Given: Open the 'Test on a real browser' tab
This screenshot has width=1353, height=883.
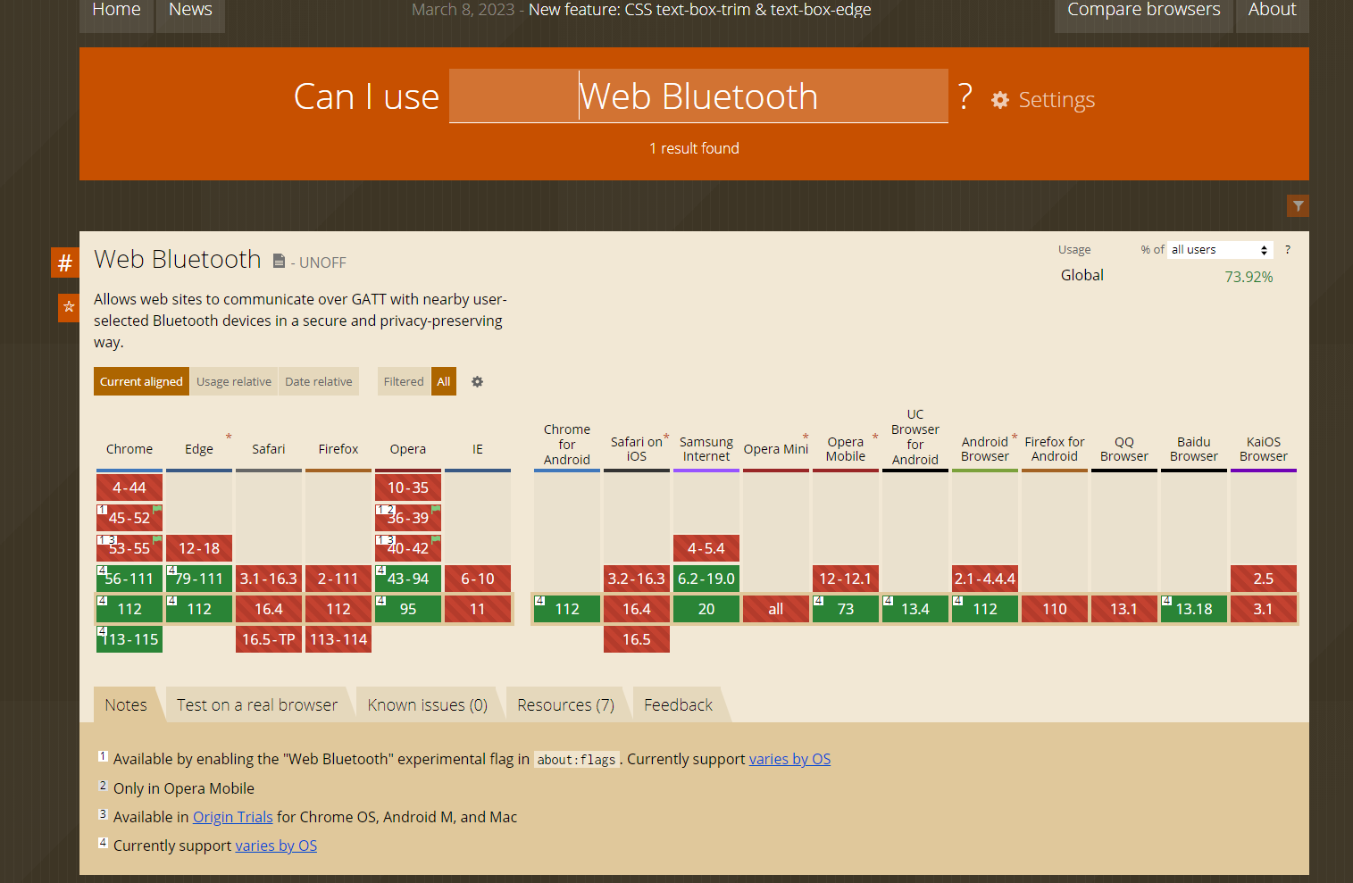Looking at the screenshot, I should (x=257, y=704).
